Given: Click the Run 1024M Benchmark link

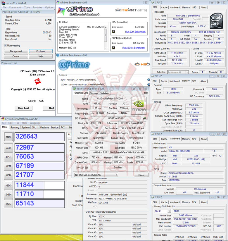Looking at the screenshot, I should pos(134,48).
